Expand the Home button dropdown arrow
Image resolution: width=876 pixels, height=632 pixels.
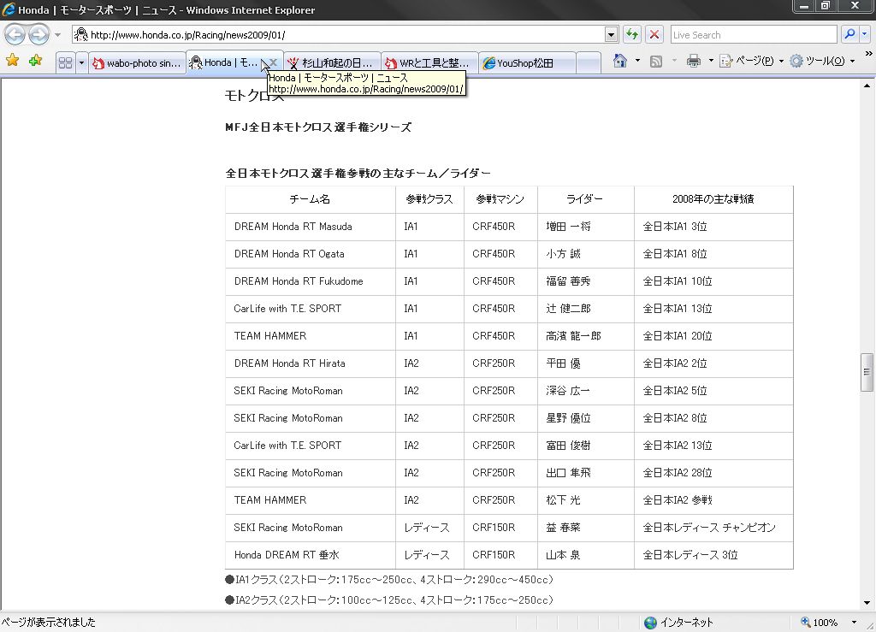tap(637, 61)
